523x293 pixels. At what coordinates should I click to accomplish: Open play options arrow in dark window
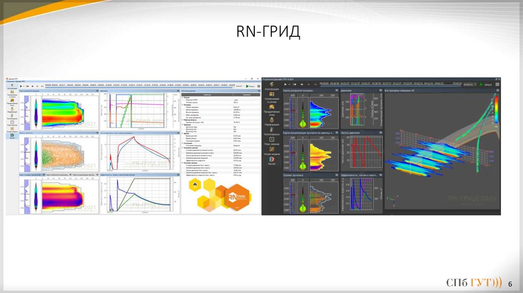pyautogui.click(x=290, y=84)
